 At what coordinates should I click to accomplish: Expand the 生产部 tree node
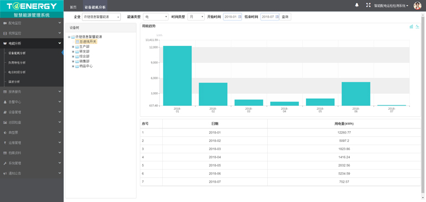(x=73, y=46)
